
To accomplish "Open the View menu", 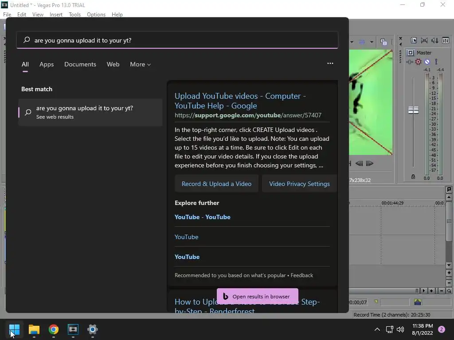I will (x=38, y=15).
